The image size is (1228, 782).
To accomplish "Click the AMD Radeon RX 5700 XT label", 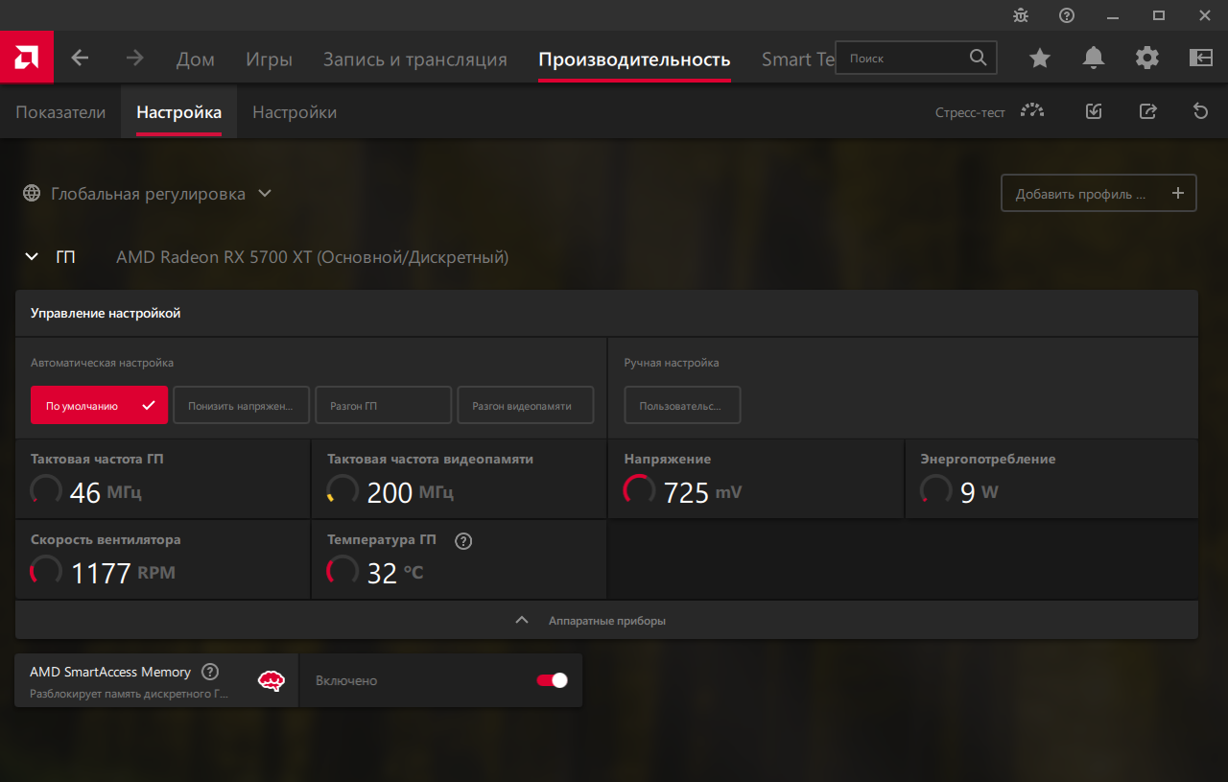I will pyautogui.click(x=312, y=257).
